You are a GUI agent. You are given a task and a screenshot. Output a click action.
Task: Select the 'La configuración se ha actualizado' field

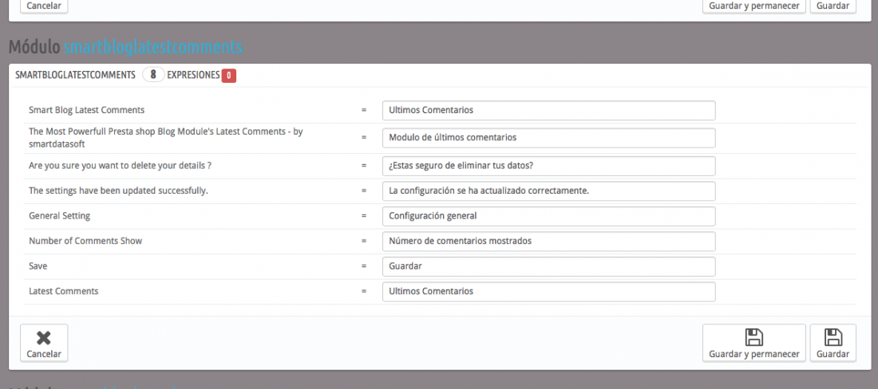tap(549, 191)
